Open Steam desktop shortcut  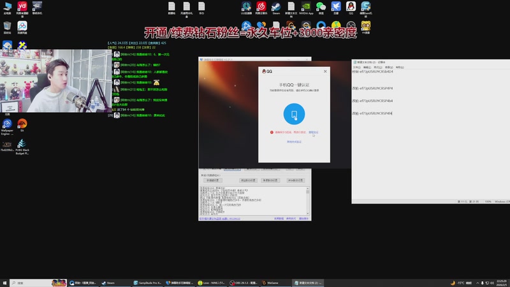click(276, 7)
